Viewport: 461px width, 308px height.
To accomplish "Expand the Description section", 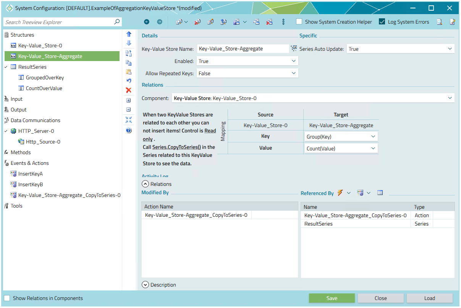I will 145,285.
